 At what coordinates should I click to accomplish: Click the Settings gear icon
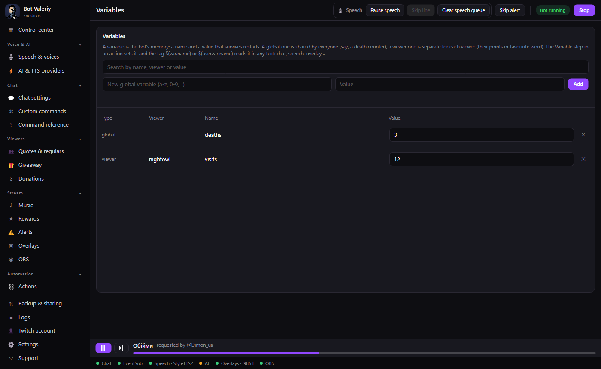pos(11,345)
